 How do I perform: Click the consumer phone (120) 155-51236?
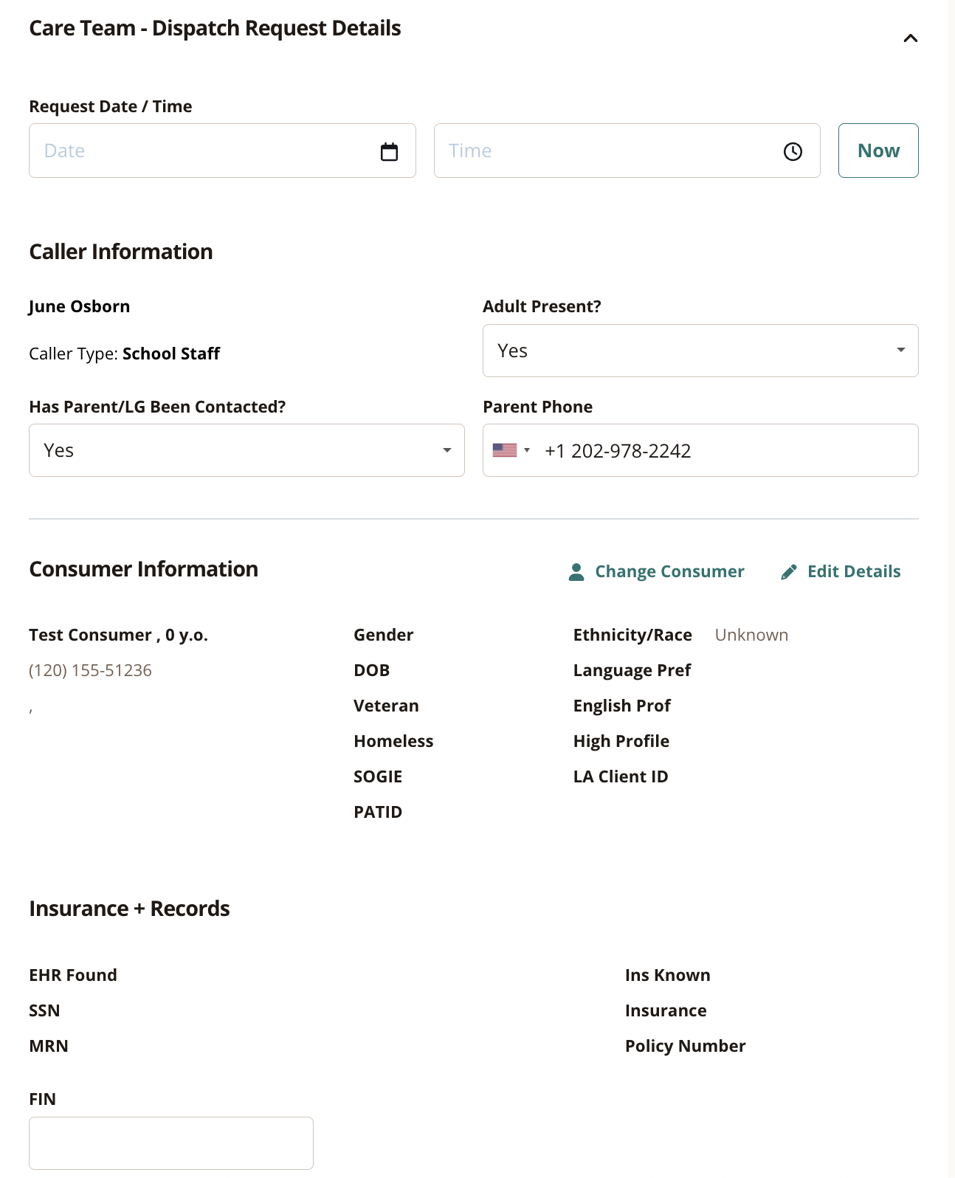pos(90,670)
